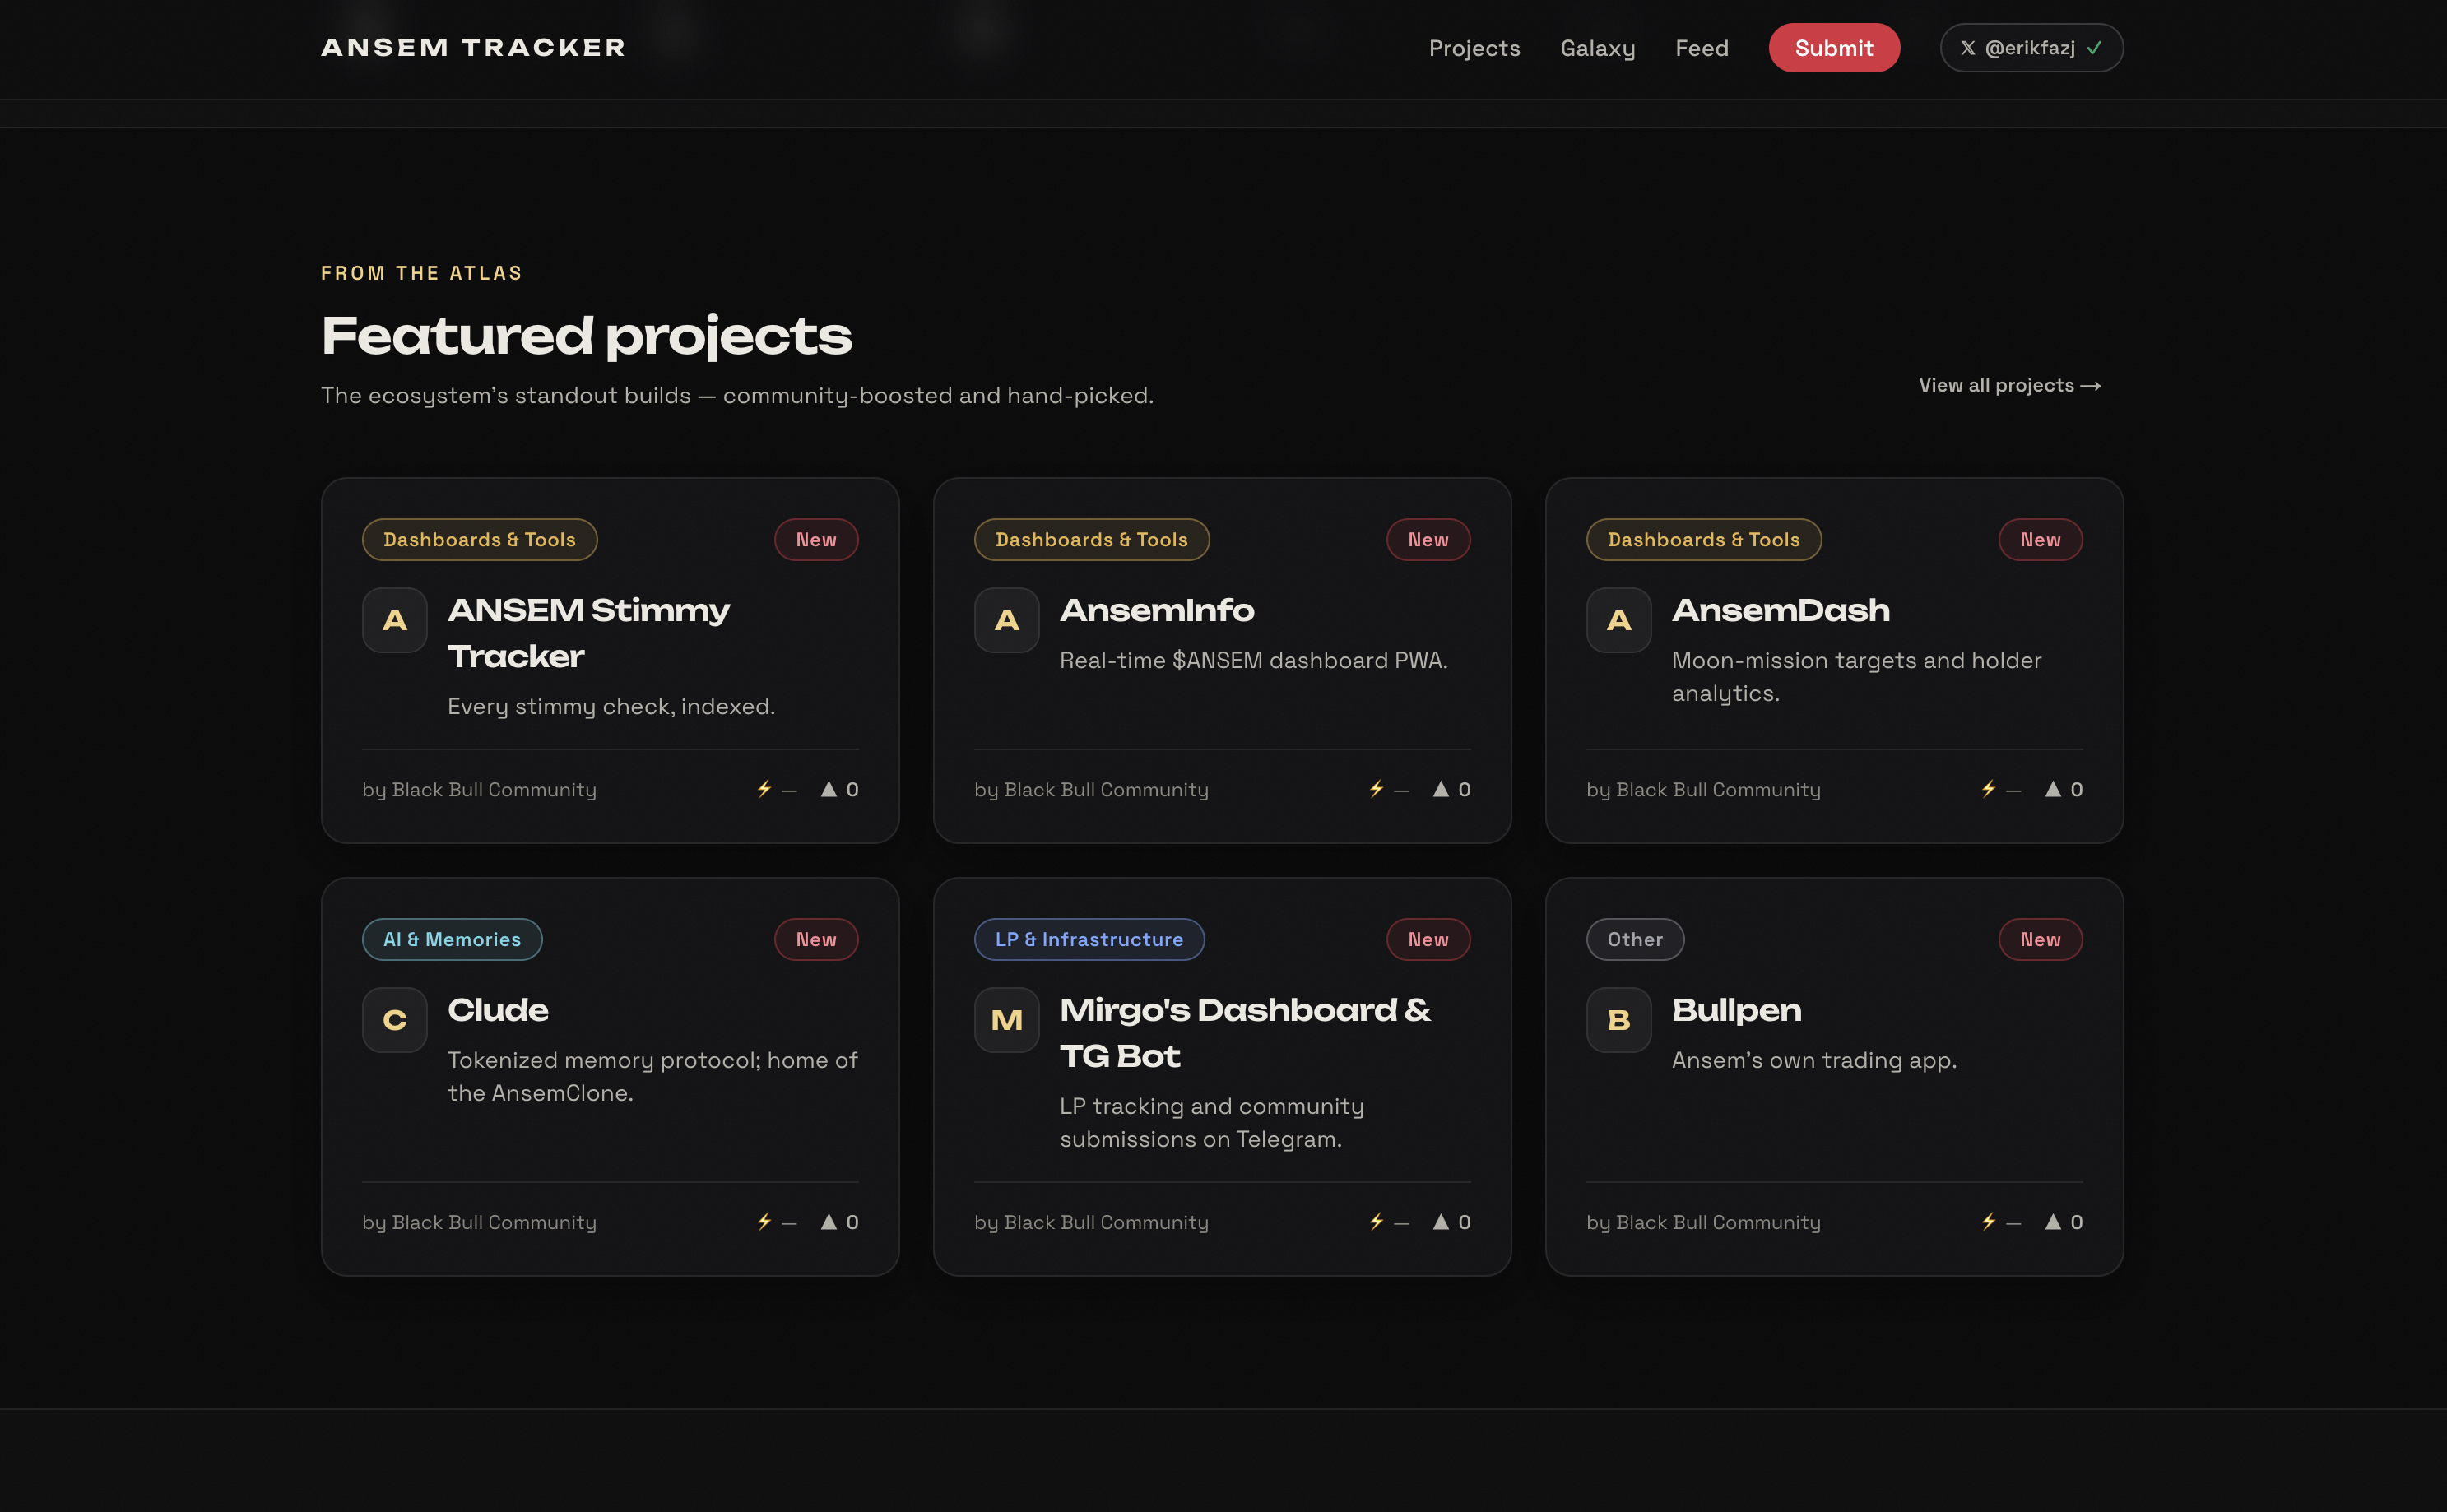2447x1512 pixels.
Task: Open the Projects nav item
Action: click(x=1474, y=48)
